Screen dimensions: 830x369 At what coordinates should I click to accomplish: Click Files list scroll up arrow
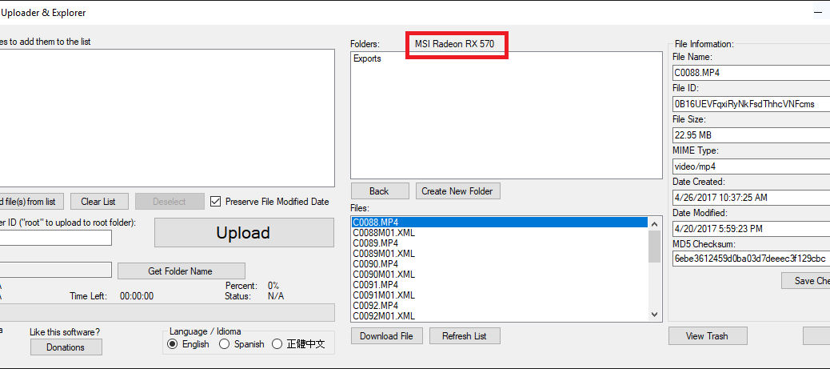tap(655, 223)
